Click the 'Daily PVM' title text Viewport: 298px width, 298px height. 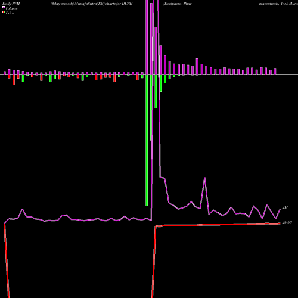click(x=11, y=4)
